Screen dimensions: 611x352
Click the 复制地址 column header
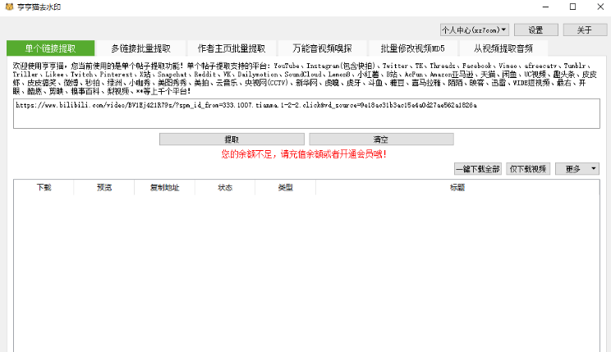tap(164, 187)
